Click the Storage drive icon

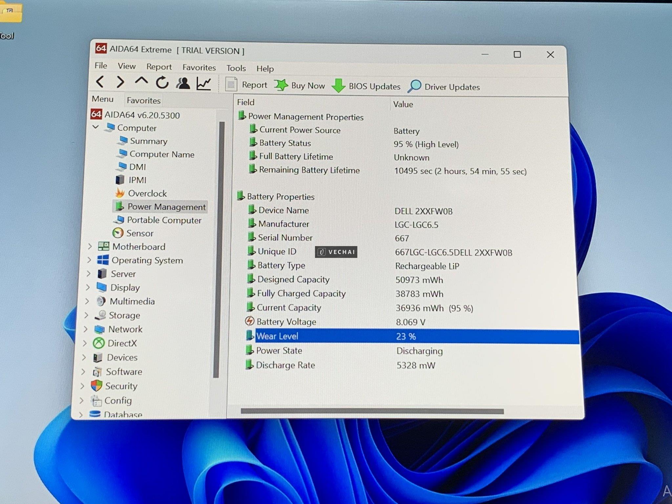click(100, 315)
